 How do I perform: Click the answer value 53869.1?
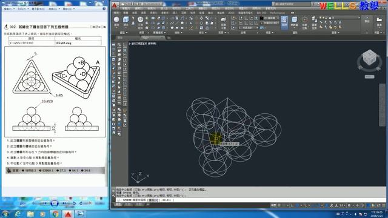tap(47, 170)
